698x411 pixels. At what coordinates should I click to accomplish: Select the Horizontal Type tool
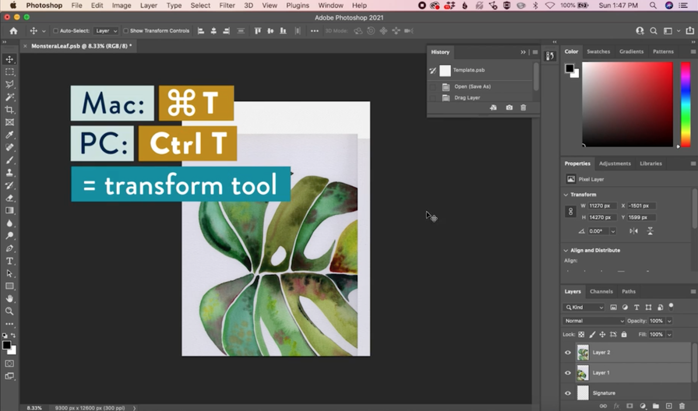pyautogui.click(x=9, y=261)
